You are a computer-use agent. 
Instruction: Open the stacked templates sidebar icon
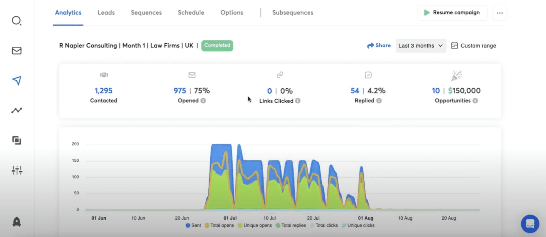17,140
